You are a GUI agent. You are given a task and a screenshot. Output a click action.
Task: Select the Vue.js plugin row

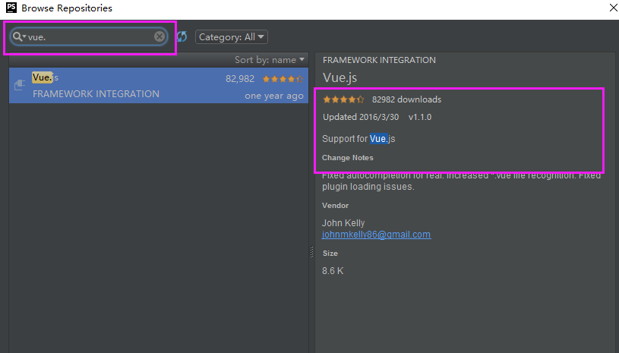coord(158,85)
